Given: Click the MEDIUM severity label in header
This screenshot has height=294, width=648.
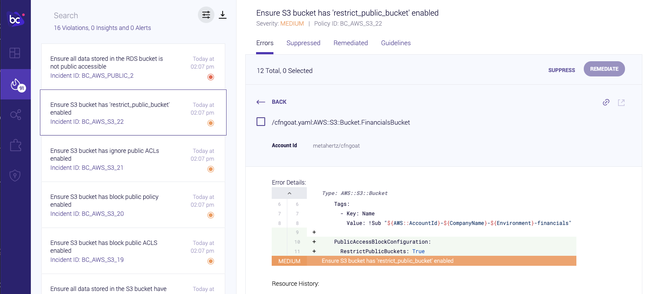Looking at the screenshot, I should (292, 23).
